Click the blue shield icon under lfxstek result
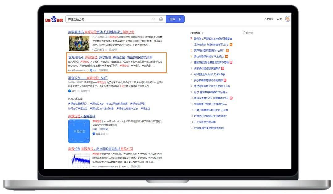This screenshot has height=194, width=333. (x=91, y=70)
